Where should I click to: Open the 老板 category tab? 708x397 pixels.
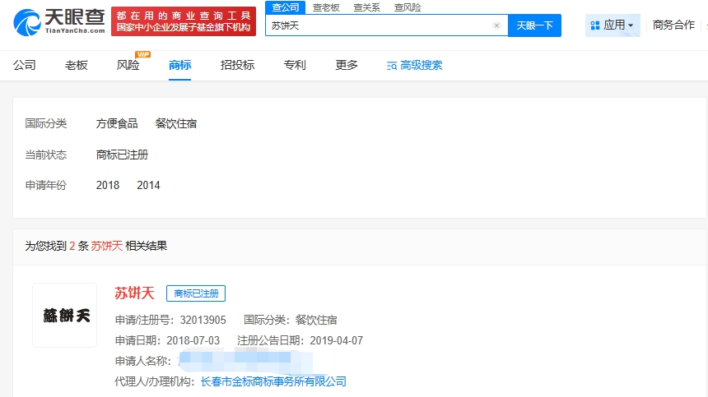(x=77, y=65)
